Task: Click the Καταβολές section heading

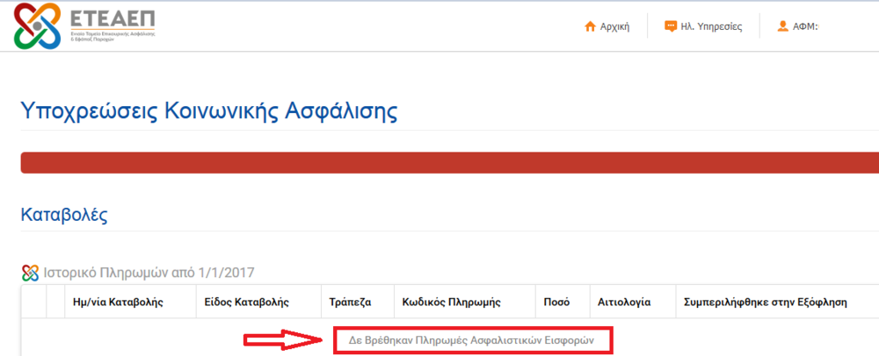Action: 64,215
